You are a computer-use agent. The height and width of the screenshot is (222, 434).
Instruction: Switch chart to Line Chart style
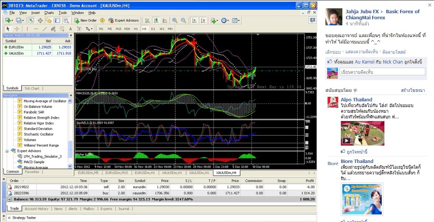pyautogui.click(x=165, y=20)
